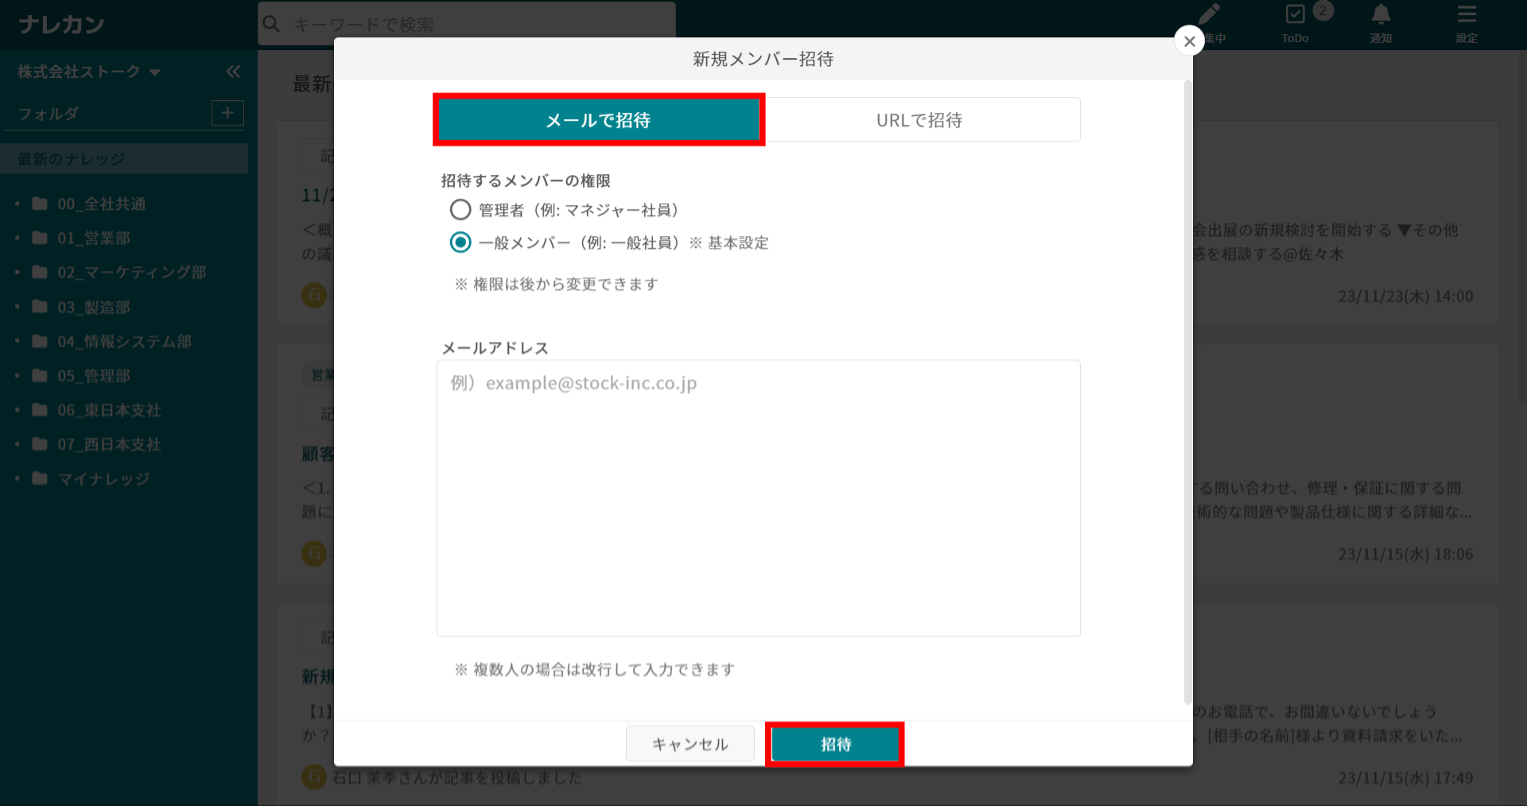The image size is (1527, 806).
Task: Click the search magnifier icon
Action: (x=271, y=24)
